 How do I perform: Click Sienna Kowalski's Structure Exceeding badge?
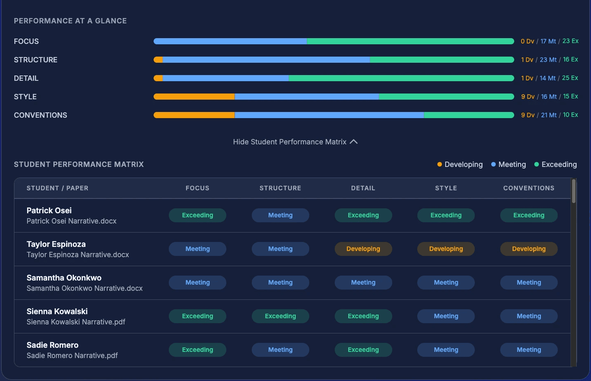pyautogui.click(x=281, y=316)
